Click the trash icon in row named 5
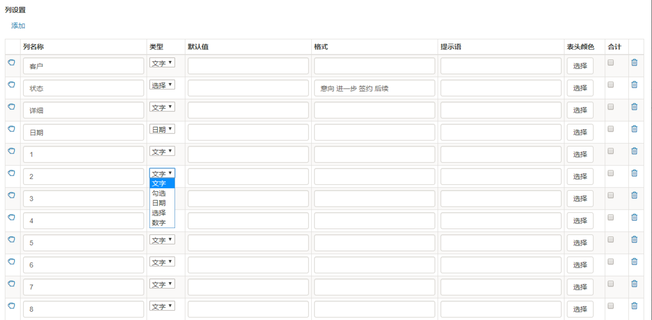The height and width of the screenshot is (320, 652). coord(634,239)
